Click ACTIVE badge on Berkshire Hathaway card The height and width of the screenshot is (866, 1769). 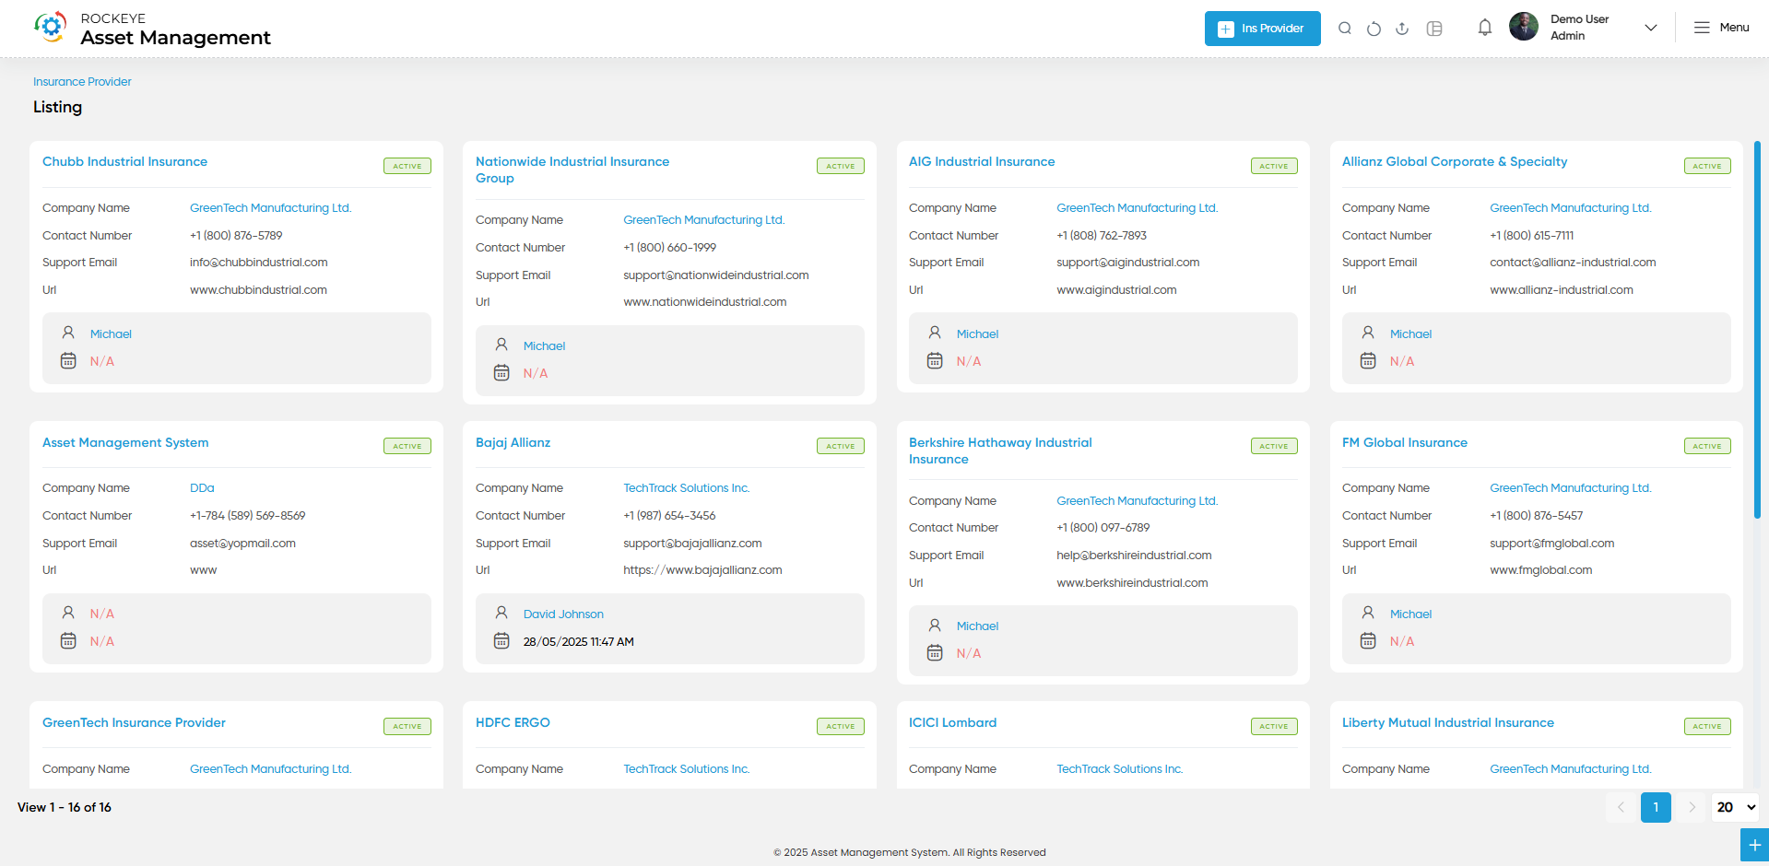point(1274,446)
